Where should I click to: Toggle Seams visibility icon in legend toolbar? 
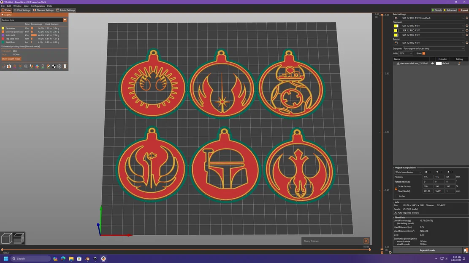coord(26,66)
